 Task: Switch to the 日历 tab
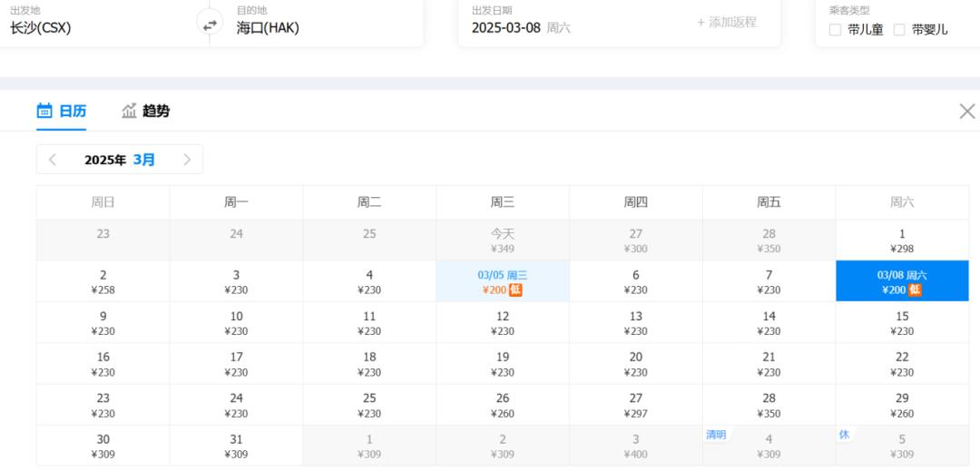(62, 111)
